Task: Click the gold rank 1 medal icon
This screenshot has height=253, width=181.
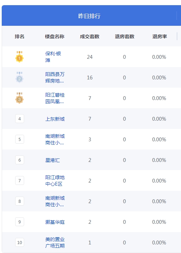Action: pyautogui.click(x=19, y=57)
